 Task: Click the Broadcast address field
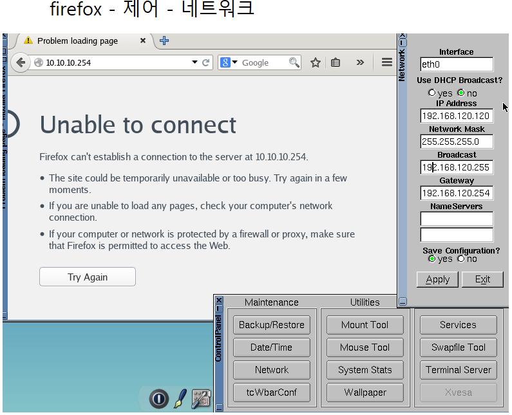click(457, 167)
